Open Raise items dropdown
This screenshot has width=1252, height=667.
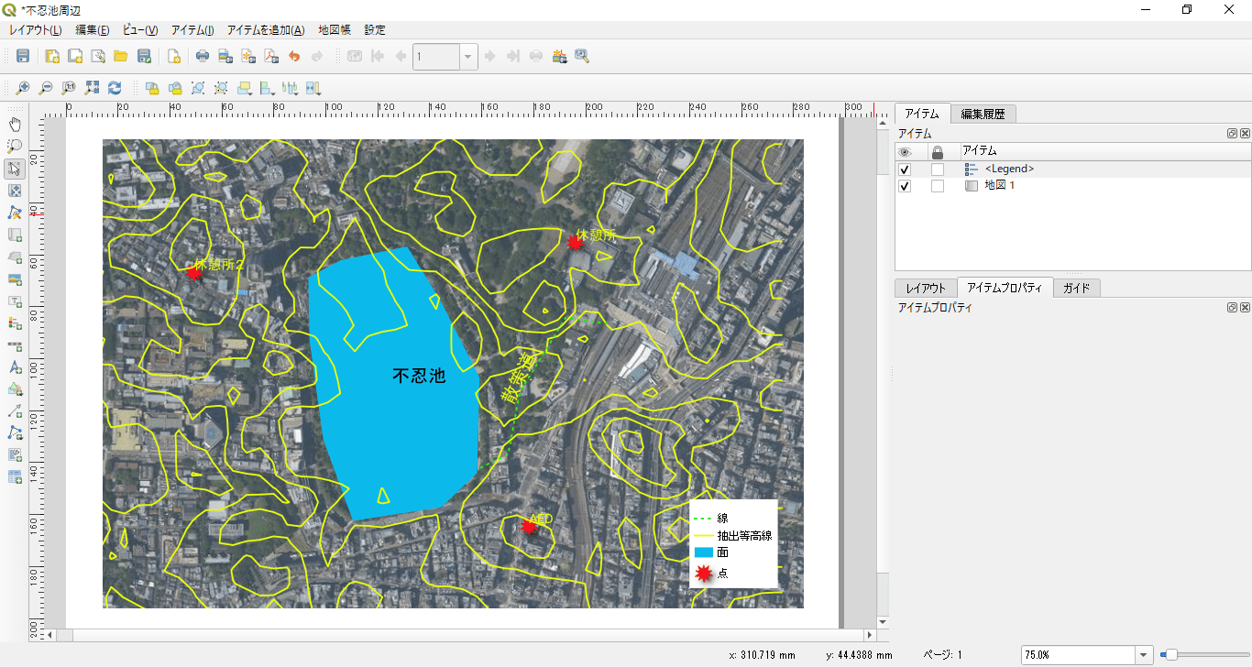pyautogui.click(x=245, y=89)
